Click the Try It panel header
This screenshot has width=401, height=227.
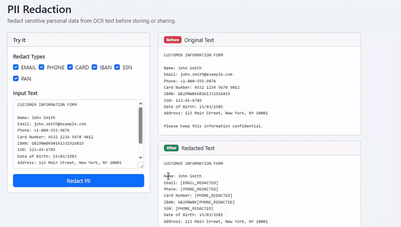79,40
